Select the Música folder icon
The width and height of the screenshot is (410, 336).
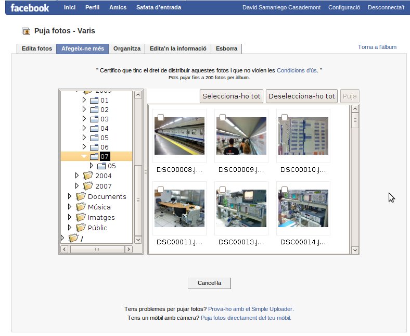click(x=80, y=207)
